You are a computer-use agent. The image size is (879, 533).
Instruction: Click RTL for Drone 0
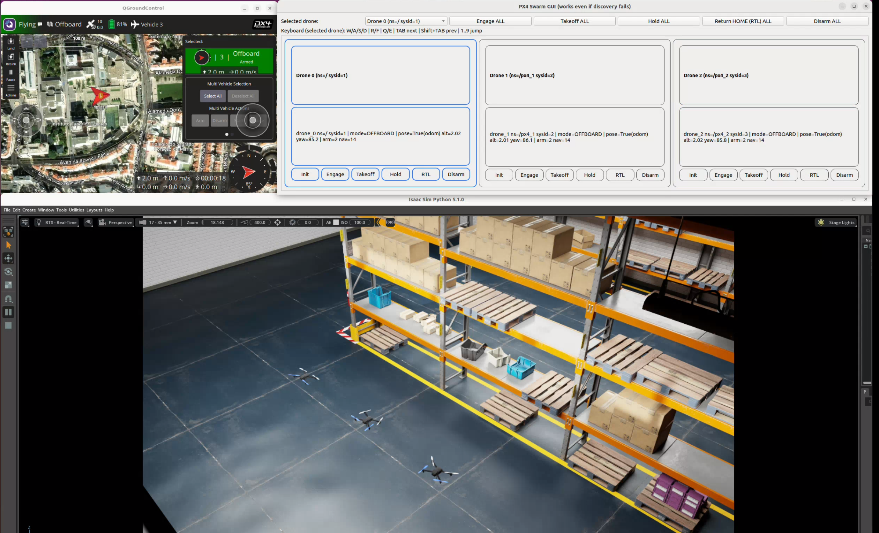click(426, 174)
